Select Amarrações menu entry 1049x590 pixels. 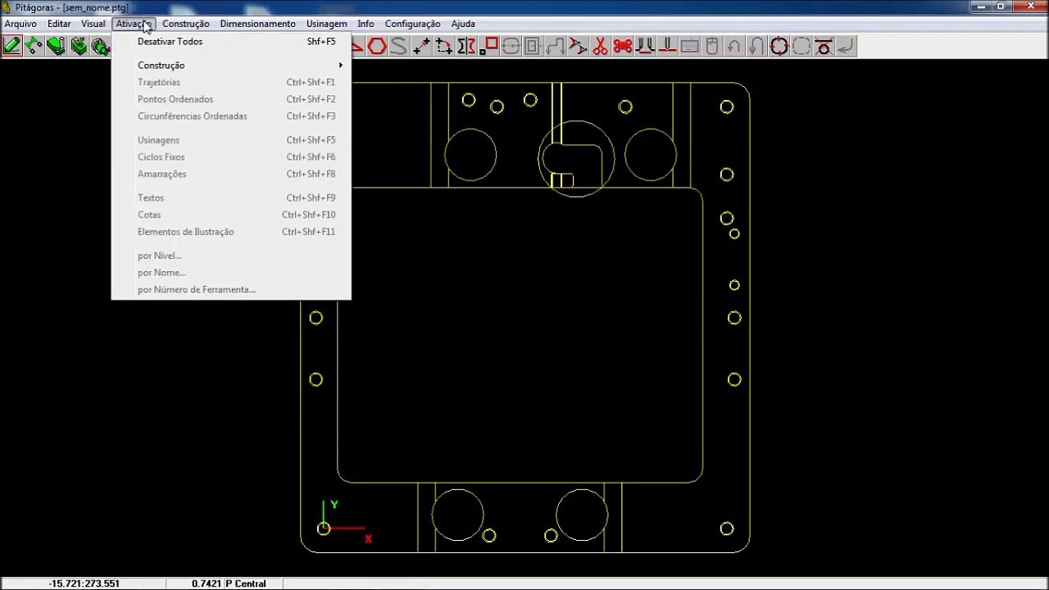click(231, 175)
